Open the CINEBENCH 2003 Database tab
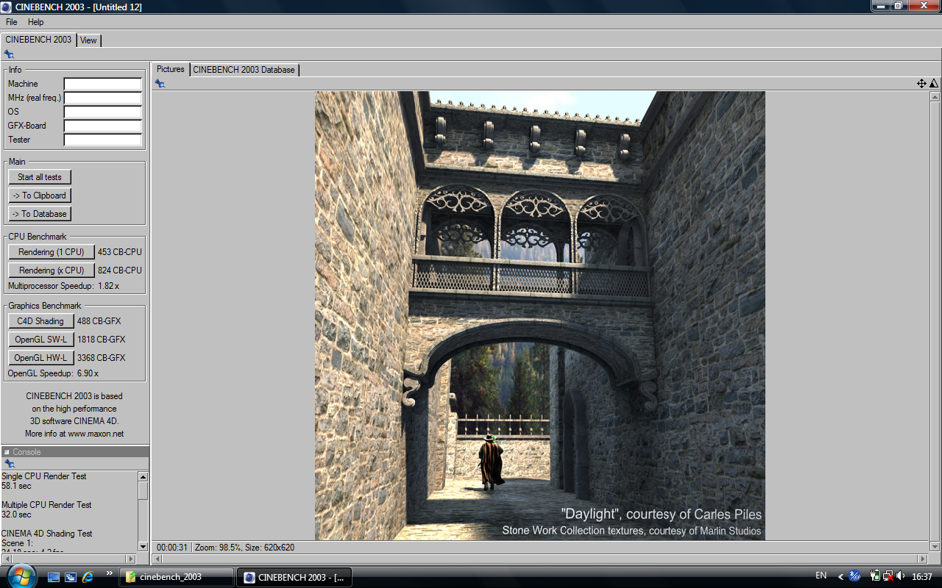The height and width of the screenshot is (588, 942). tap(244, 70)
